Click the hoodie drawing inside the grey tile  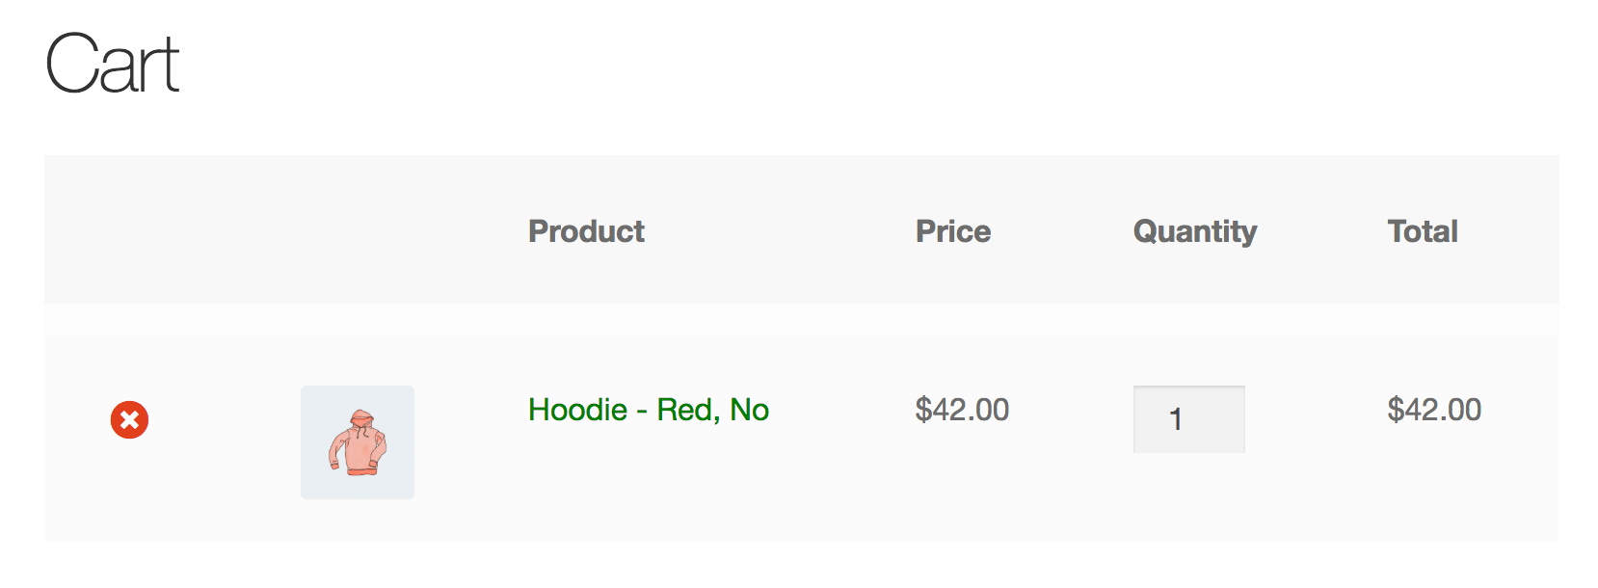point(358,442)
